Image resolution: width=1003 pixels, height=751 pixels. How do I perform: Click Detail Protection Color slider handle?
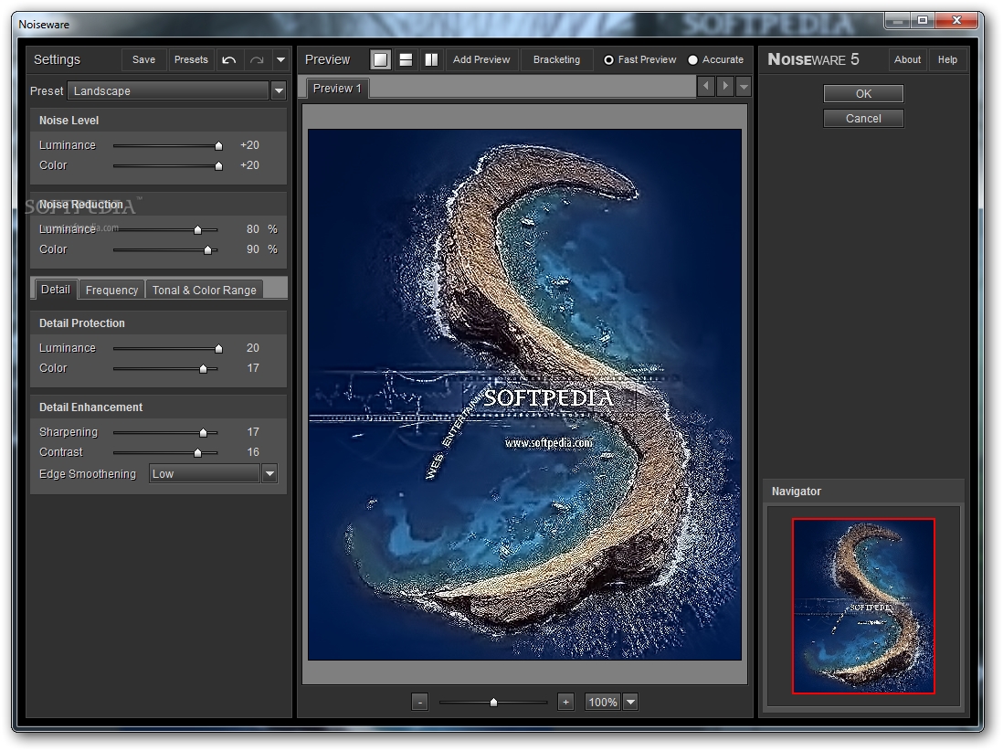click(204, 368)
